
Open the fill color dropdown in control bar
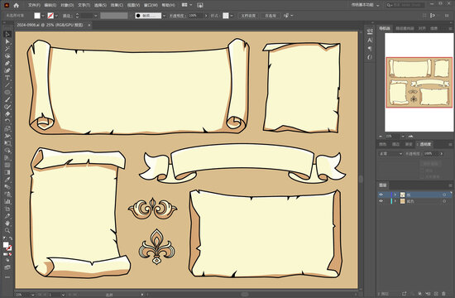[x=43, y=16]
